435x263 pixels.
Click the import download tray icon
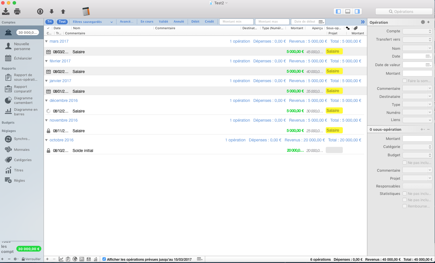(6, 11)
